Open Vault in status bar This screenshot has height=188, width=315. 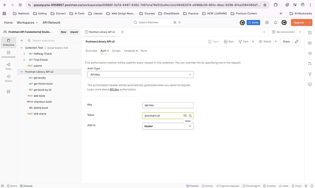(x=283, y=186)
